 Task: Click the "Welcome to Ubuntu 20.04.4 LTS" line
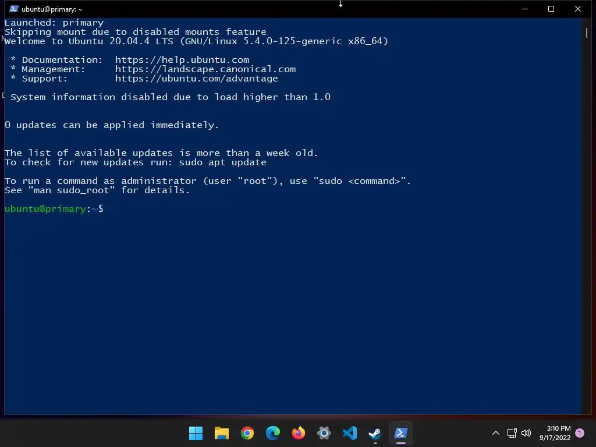click(x=196, y=41)
